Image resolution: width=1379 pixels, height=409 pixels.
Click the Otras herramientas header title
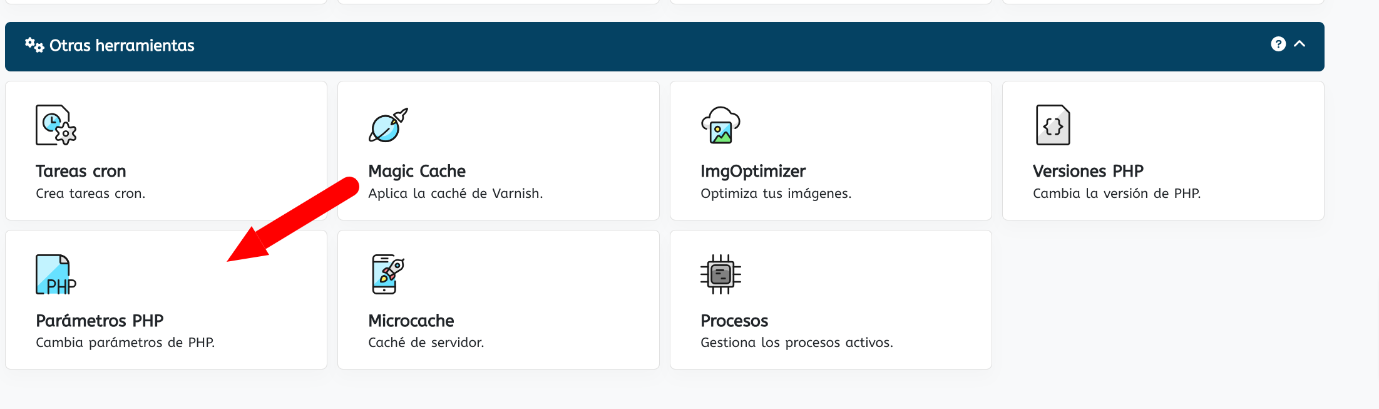pos(122,45)
